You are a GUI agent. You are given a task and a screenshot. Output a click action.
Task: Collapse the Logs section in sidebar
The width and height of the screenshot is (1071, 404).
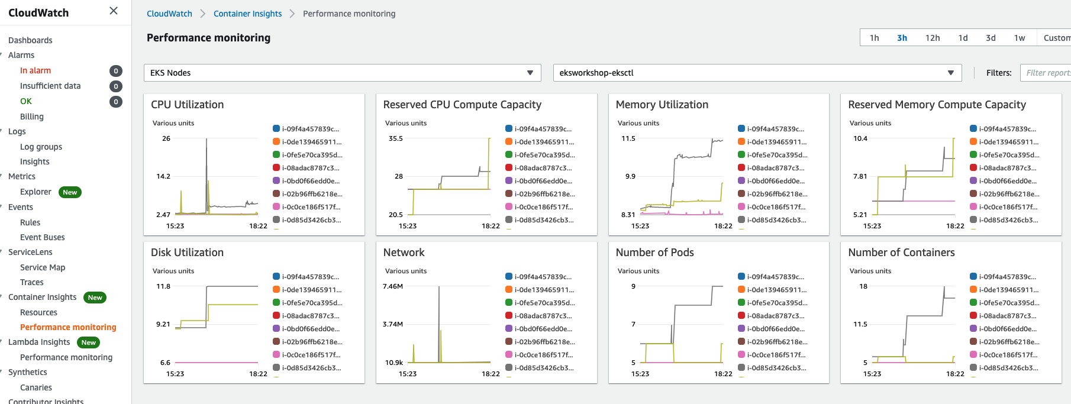pyautogui.click(x=2, y=131)
